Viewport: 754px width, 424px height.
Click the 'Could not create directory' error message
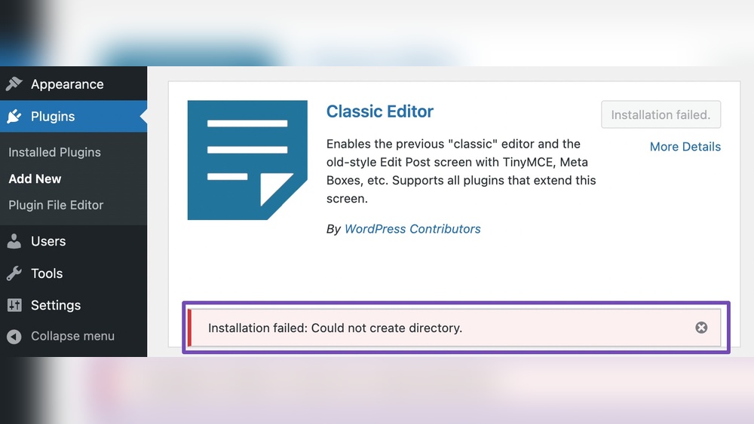click(336, 328)
